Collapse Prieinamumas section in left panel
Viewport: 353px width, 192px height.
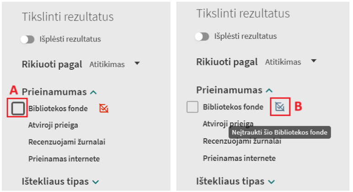click(94, 92)
